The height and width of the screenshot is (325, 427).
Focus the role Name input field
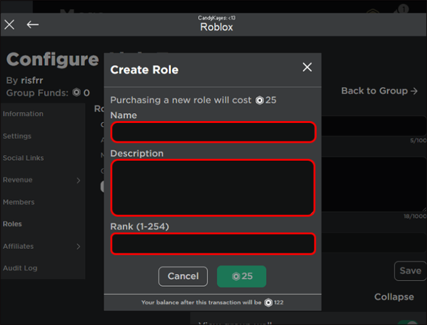click(213, 132)
